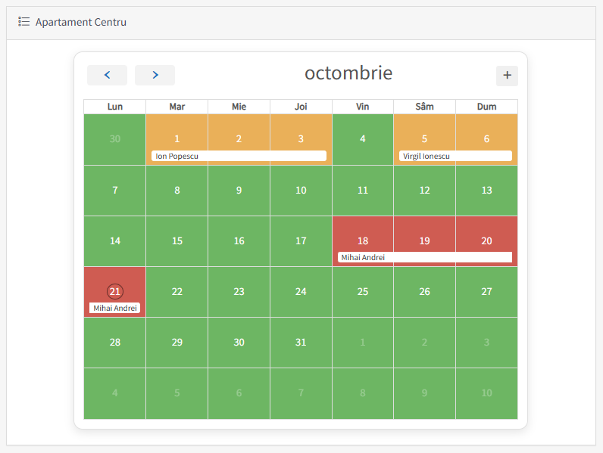
Task: Select October 10 in the calendar
Action: coord(301,191)
